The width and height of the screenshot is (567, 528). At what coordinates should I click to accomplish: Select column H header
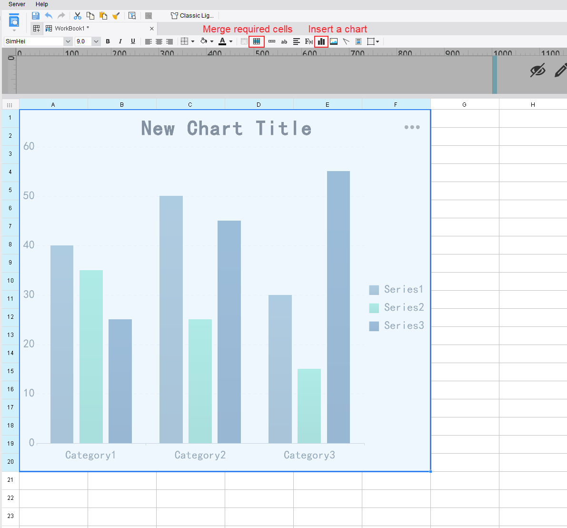click(533, 104)
